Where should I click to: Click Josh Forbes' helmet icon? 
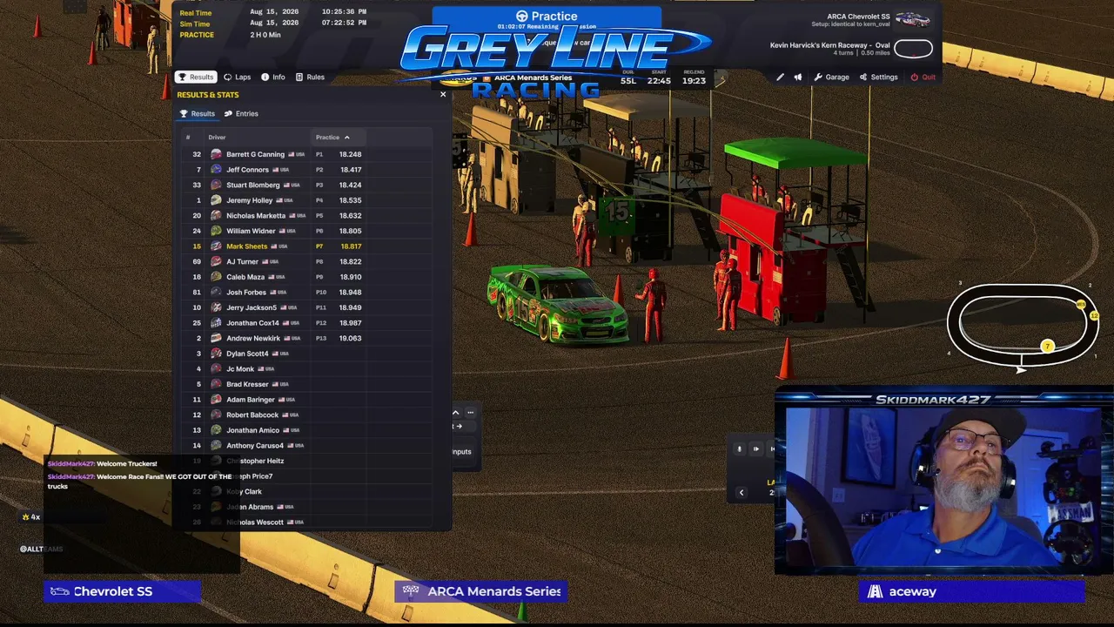point(216,293)
